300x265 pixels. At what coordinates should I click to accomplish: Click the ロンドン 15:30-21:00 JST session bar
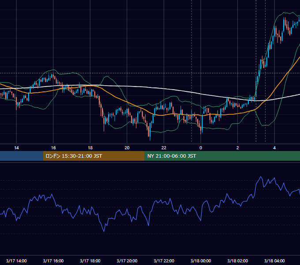(94, 156)
